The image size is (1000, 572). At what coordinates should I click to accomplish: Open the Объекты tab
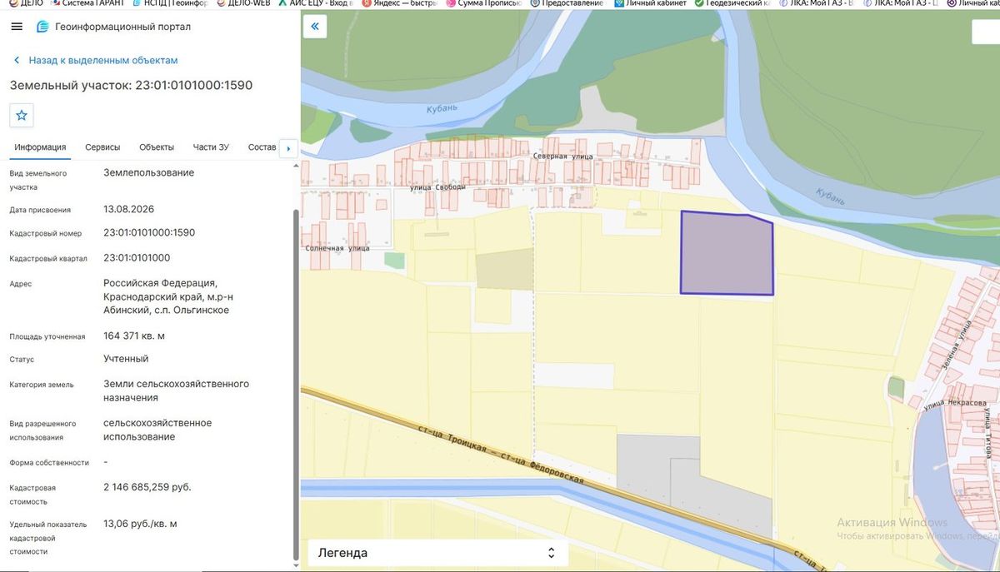(157, 147)
